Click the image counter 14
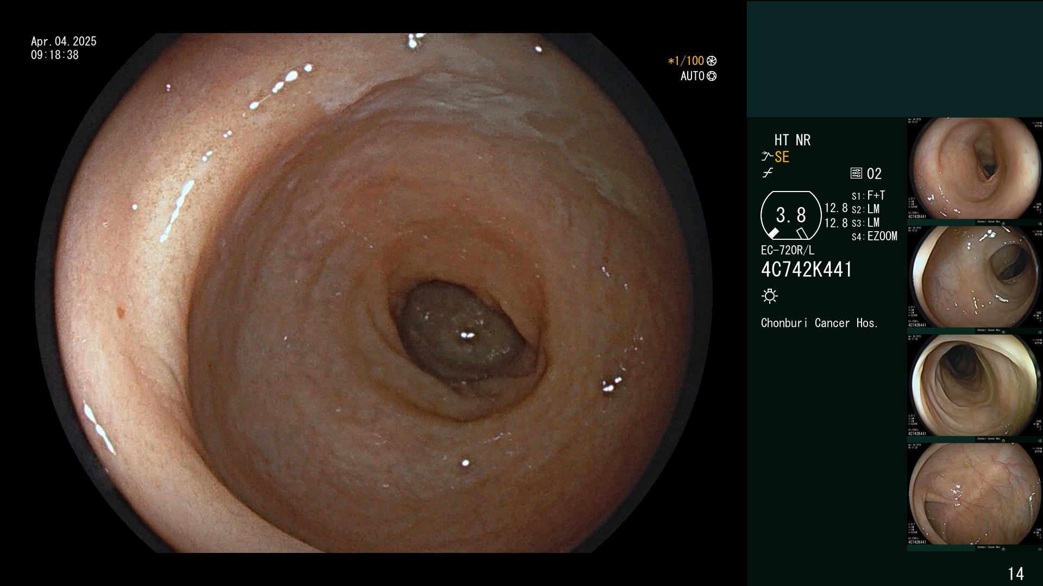This screenshot has width=1043, height=586. click(x=1016, y=574)
